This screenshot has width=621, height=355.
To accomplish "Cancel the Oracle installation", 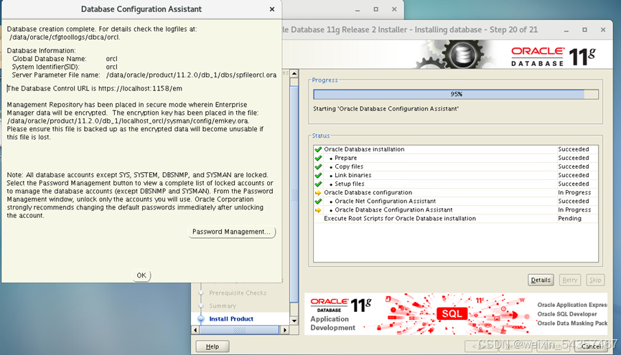I will (x=592, y=346).
